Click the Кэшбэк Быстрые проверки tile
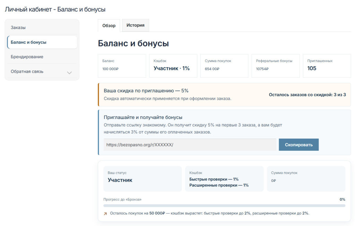 click(x=224, y=179)
